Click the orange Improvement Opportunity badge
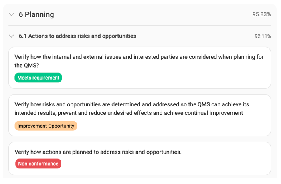Screen dimensions: 281x184 pos(46,126)
